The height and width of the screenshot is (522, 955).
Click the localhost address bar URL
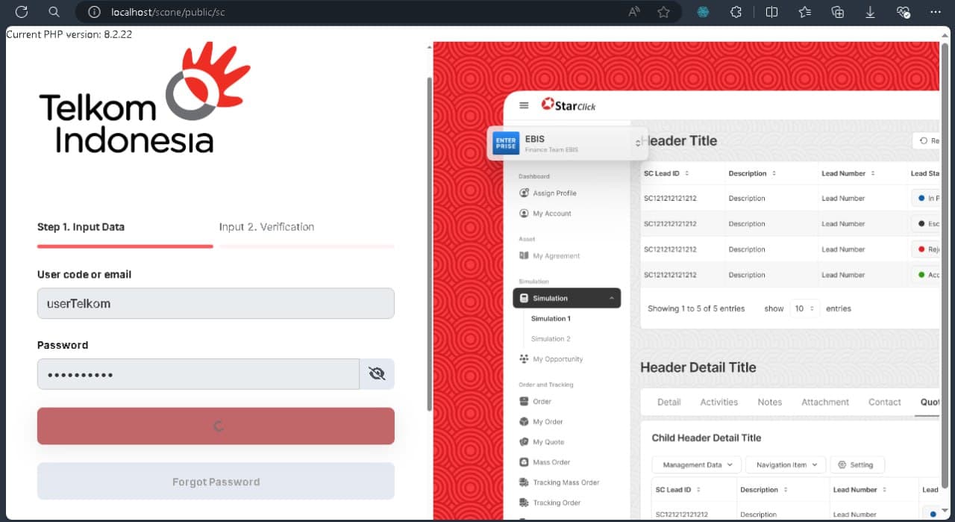click(168, 12)
